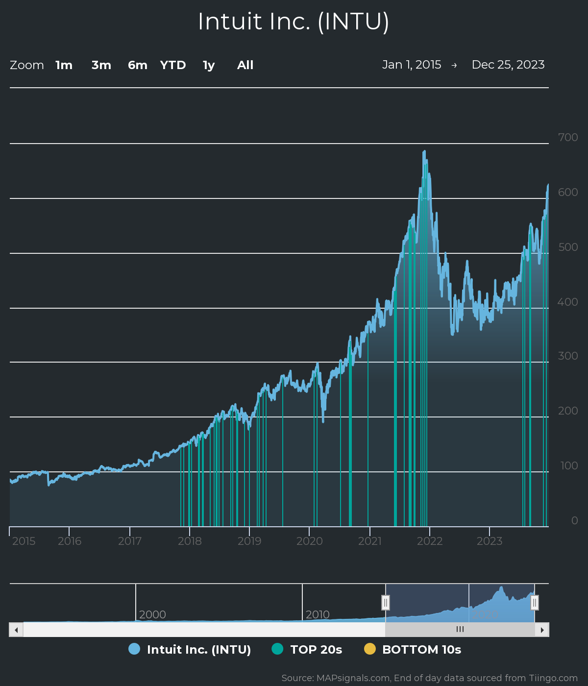Click the teal TOP 20s legend dot

(x=277, y=649)
